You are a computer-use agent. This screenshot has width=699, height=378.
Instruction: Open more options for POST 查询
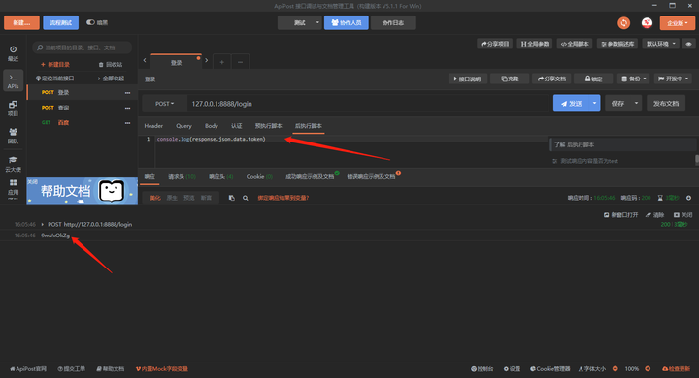click(127, 108)
